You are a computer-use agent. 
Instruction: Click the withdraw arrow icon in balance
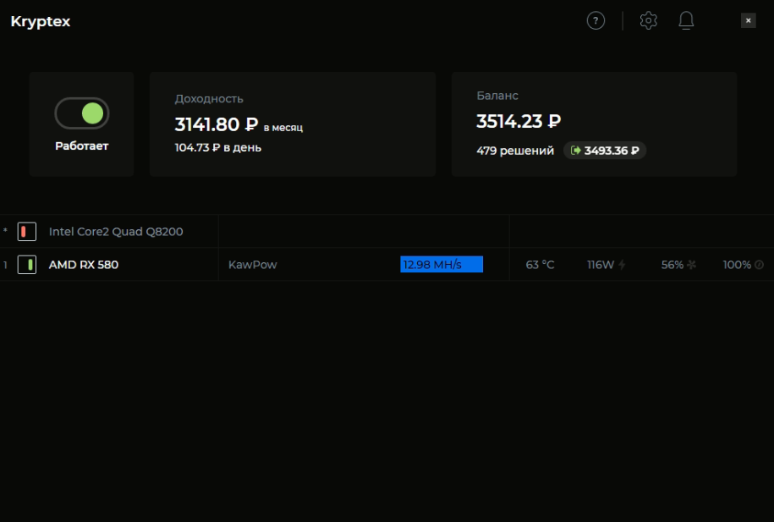click(575, 150)
